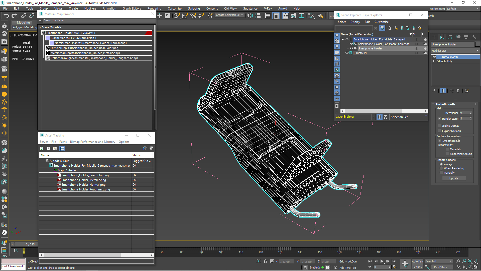The width and height of the screenshot is (481, 271).
Task: Click the object color swatch beside Smartphone_Holder
Action: 477,44
